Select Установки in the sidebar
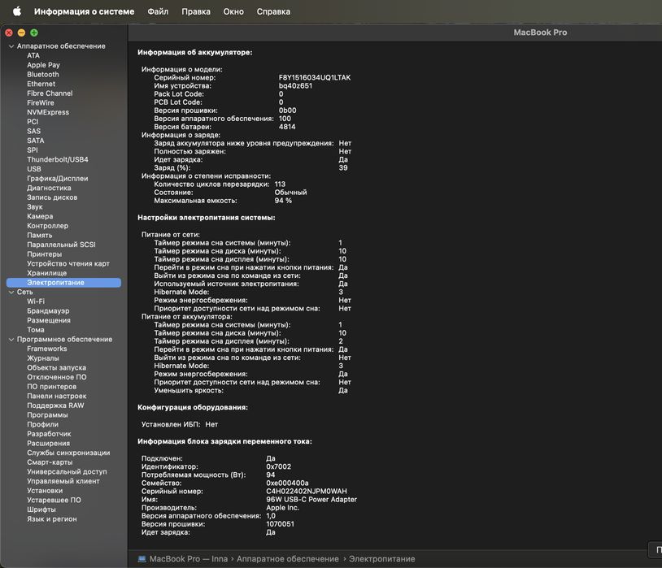 point(46,491)
